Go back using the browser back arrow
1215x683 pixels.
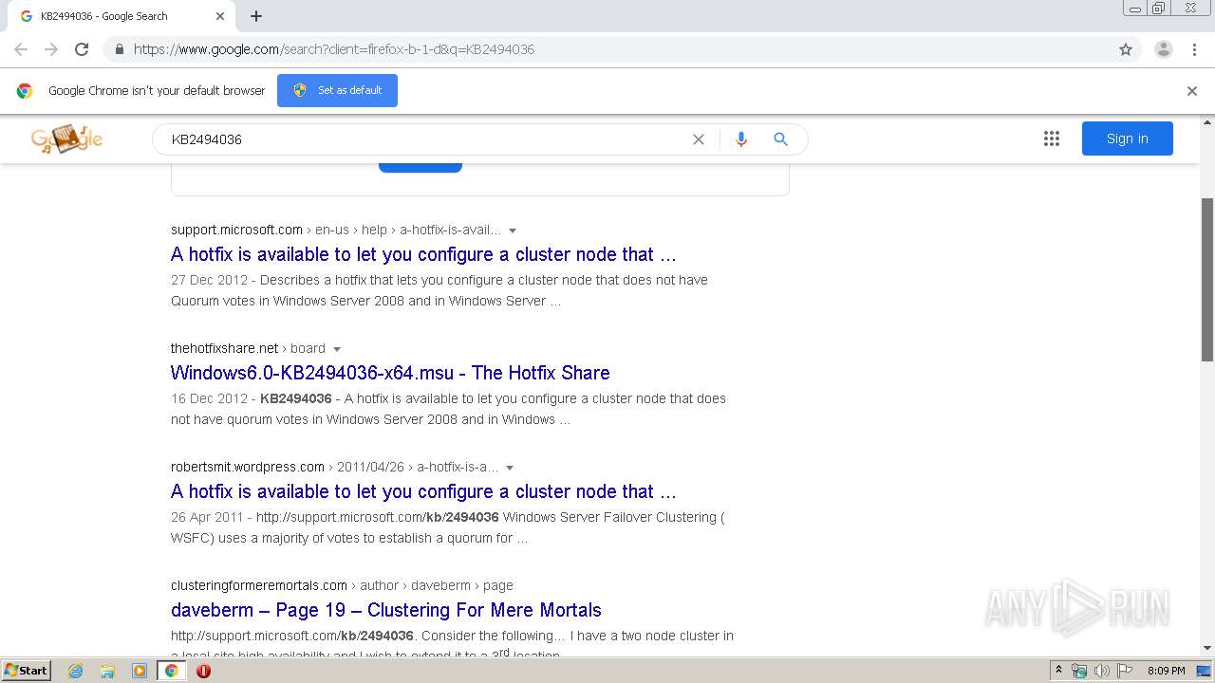pyautogui.click(x=21, y=49)
